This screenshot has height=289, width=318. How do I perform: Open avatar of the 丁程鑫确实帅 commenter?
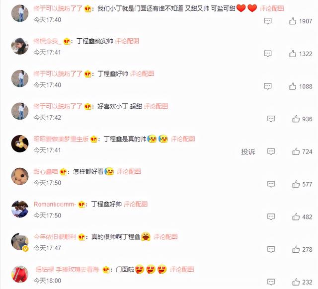[20, 46]
